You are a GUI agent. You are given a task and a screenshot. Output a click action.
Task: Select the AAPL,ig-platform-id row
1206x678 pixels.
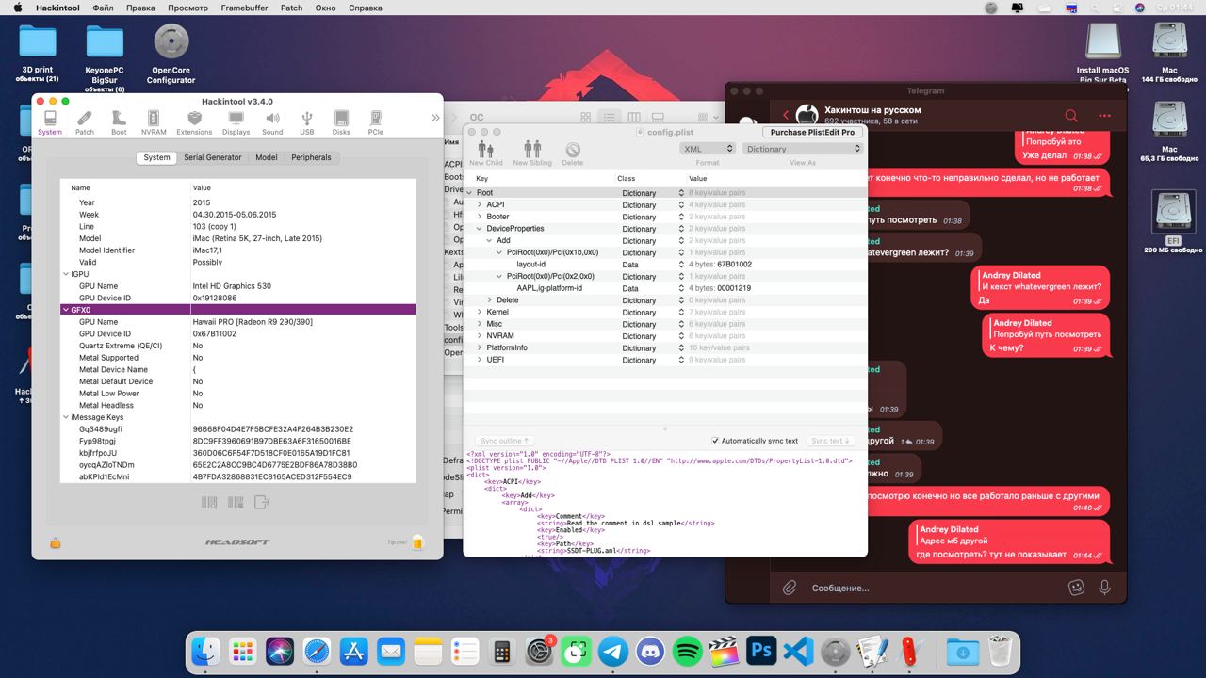tap(664, 288)
